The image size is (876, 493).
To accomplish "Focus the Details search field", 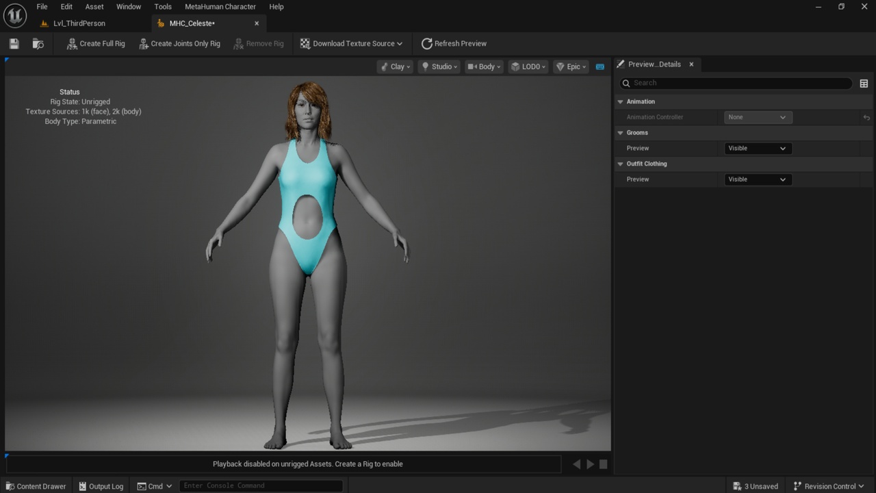I will (x=736, y=83).
